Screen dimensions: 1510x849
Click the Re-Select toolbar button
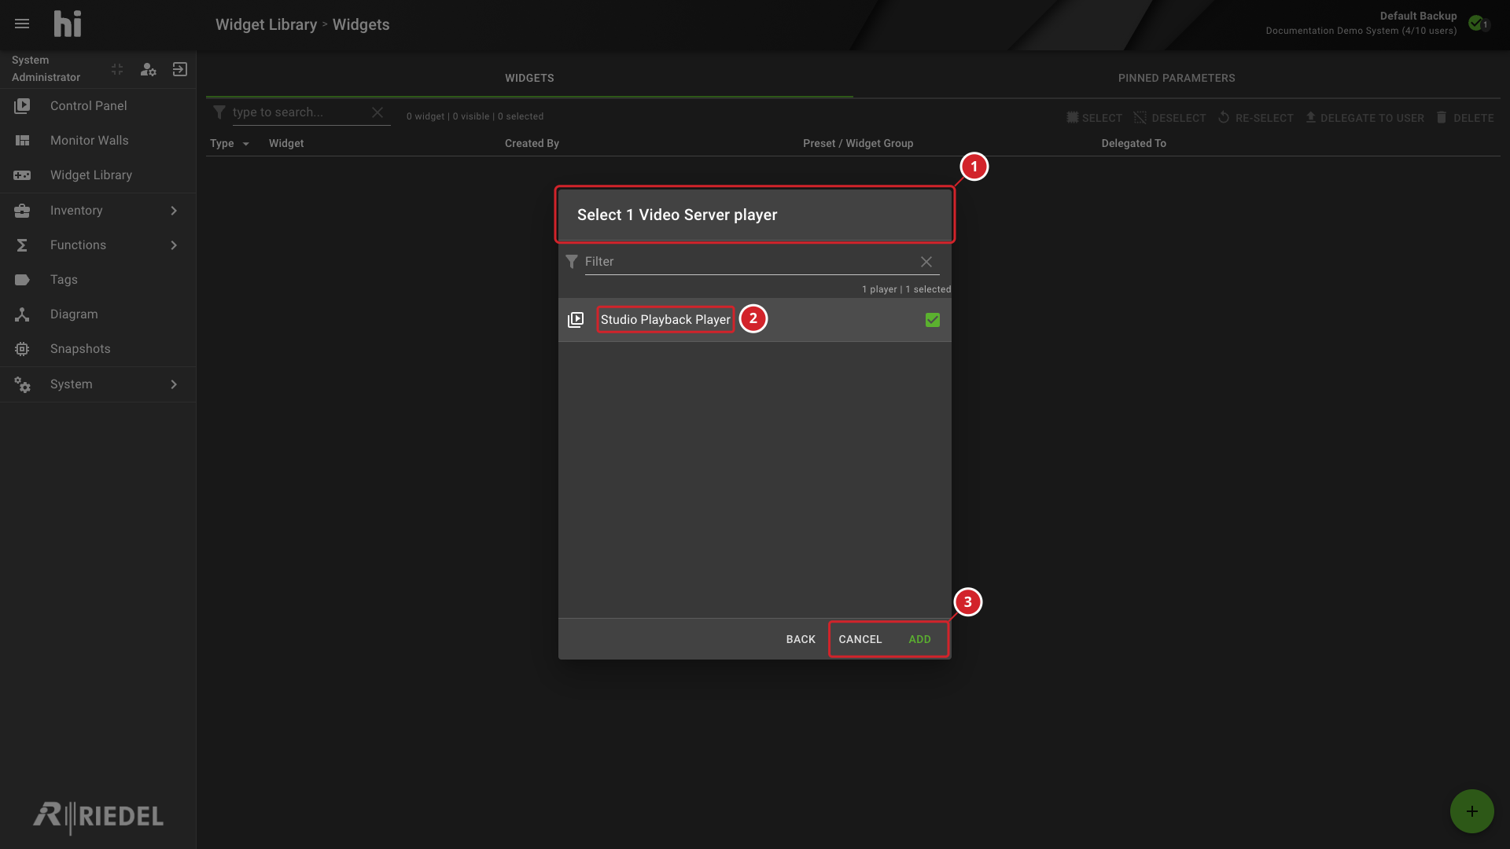1255,118
